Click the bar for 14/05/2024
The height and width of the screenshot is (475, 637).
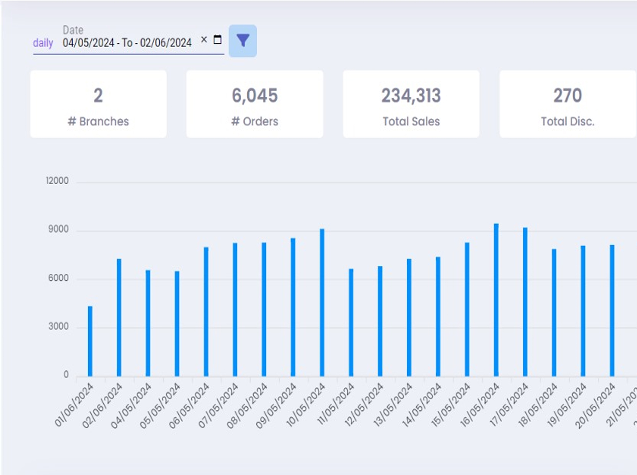coord(438,317)
